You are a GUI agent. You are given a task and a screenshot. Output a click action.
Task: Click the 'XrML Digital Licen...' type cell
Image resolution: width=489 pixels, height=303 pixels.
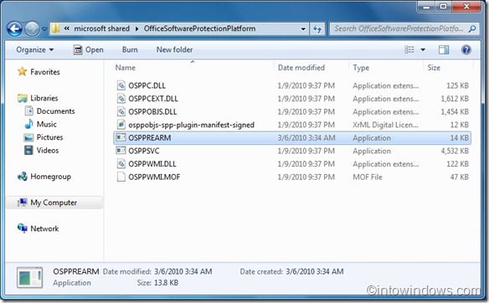click(385, 125)
